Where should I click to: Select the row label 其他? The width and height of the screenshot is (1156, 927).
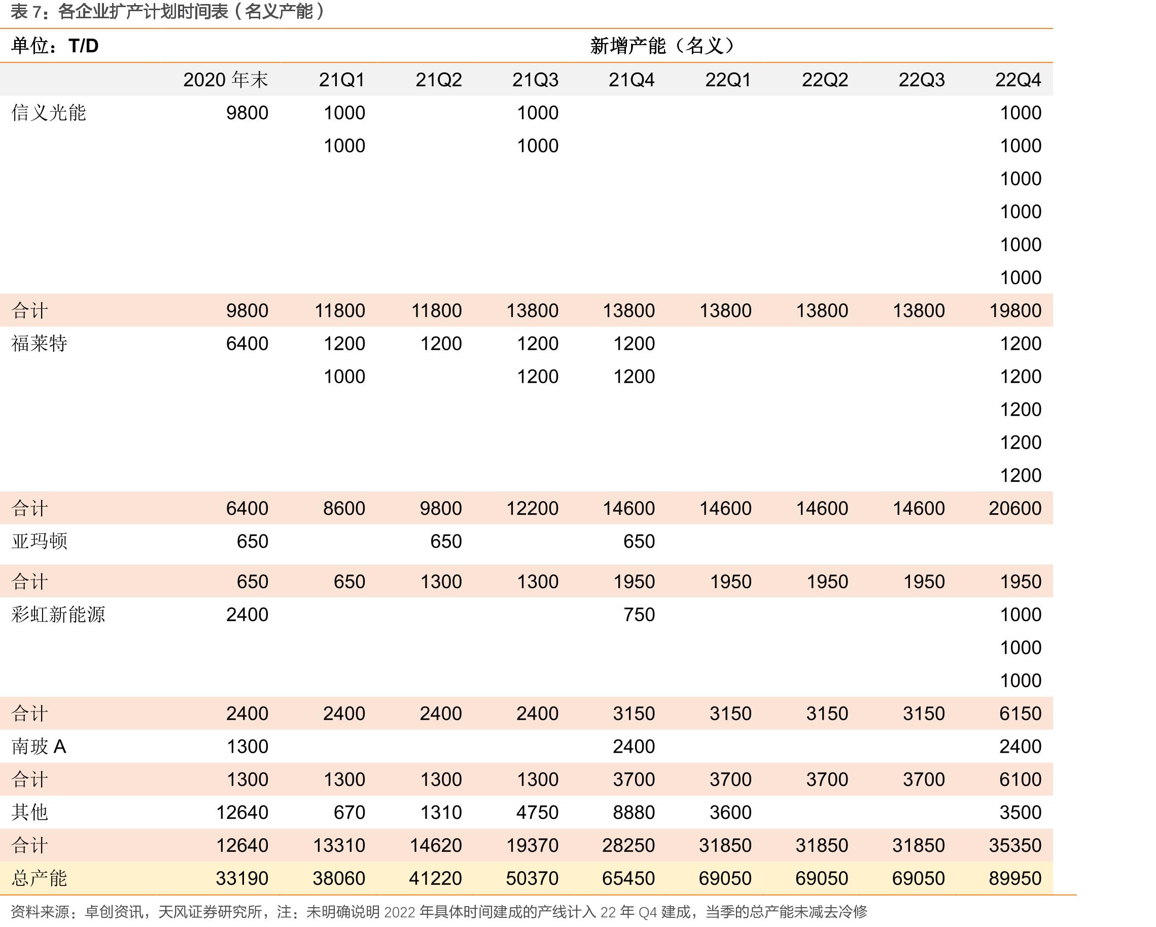[x=29, y=812]
